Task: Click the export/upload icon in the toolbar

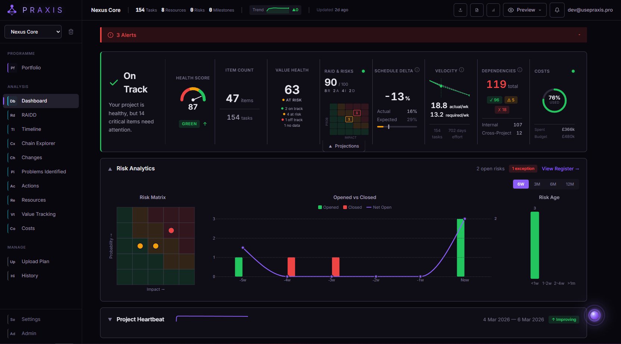Action: tap(460, 10)
